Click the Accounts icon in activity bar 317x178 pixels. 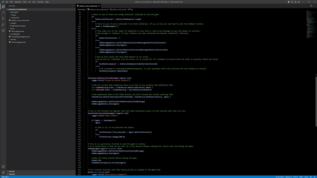click(3, 166)
